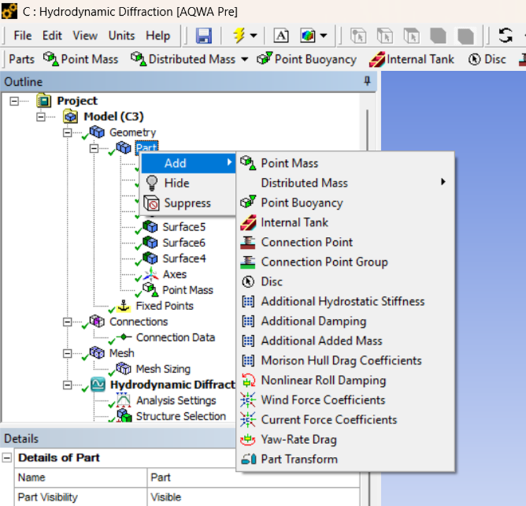Click the Parts toolbar label
The width and height of the screenshot is (526, 506).
(21, 59)
